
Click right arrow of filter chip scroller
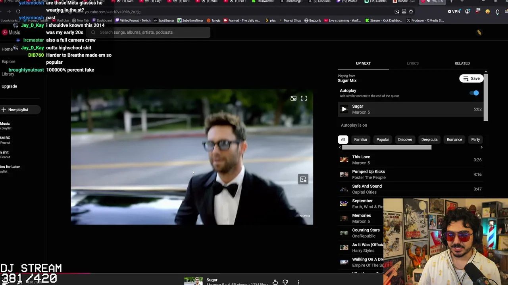point(481,147)
